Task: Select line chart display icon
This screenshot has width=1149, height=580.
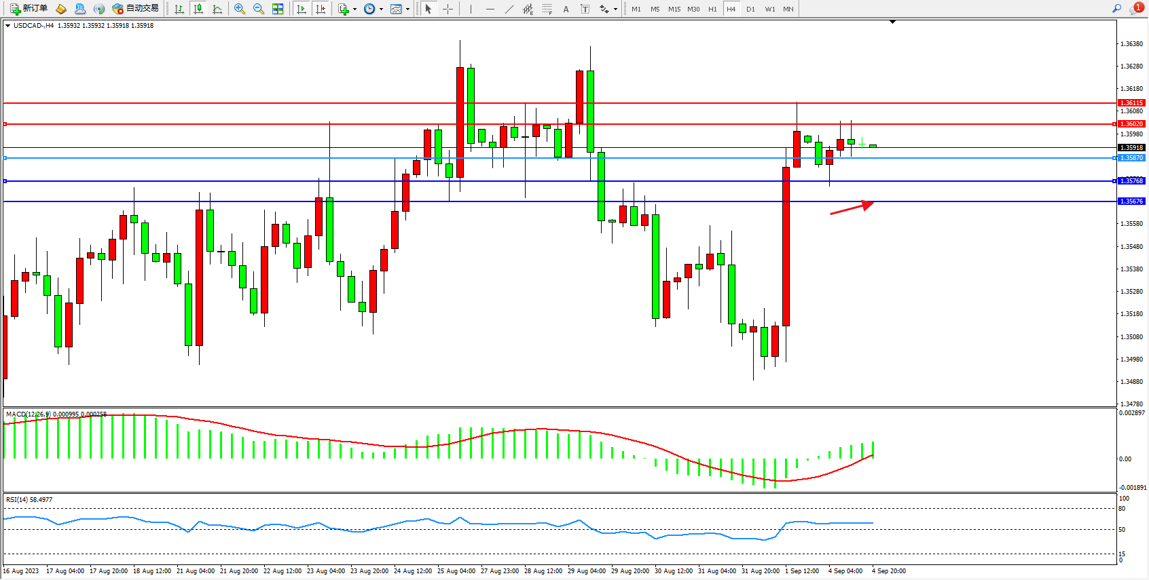Action: coord(217,9)
